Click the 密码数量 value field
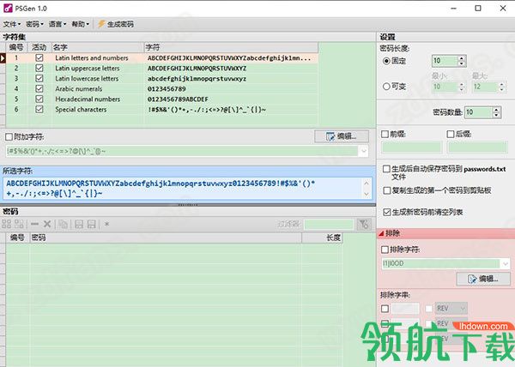The width and height of the screenshot is (515, 367). (x=479, y=112)
